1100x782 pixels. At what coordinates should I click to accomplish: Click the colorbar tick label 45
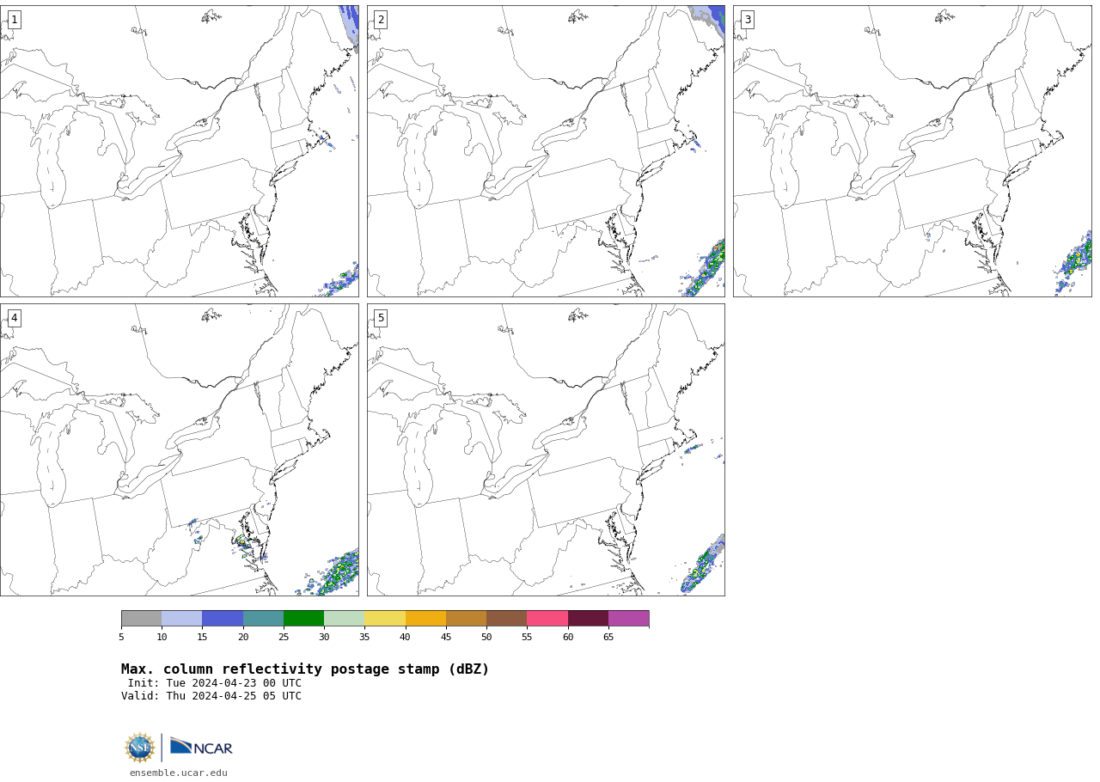click(x=446, y=637)
